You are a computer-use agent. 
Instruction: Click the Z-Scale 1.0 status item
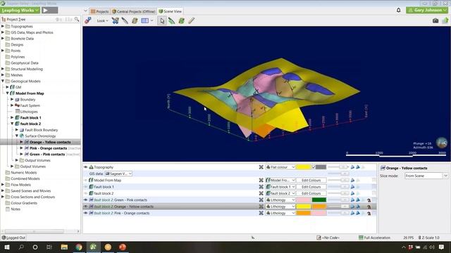tap(428, 238)
